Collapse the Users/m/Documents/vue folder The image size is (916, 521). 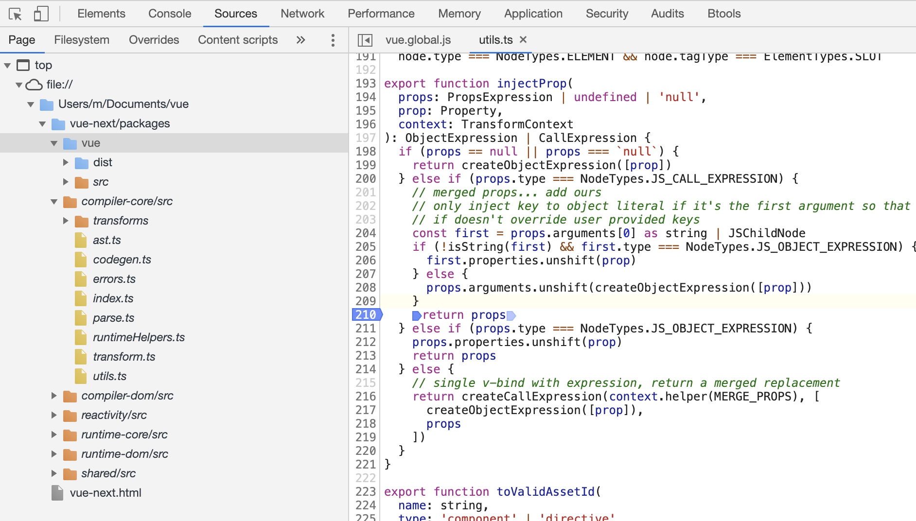pyautogui.click(x=31, y=104)
